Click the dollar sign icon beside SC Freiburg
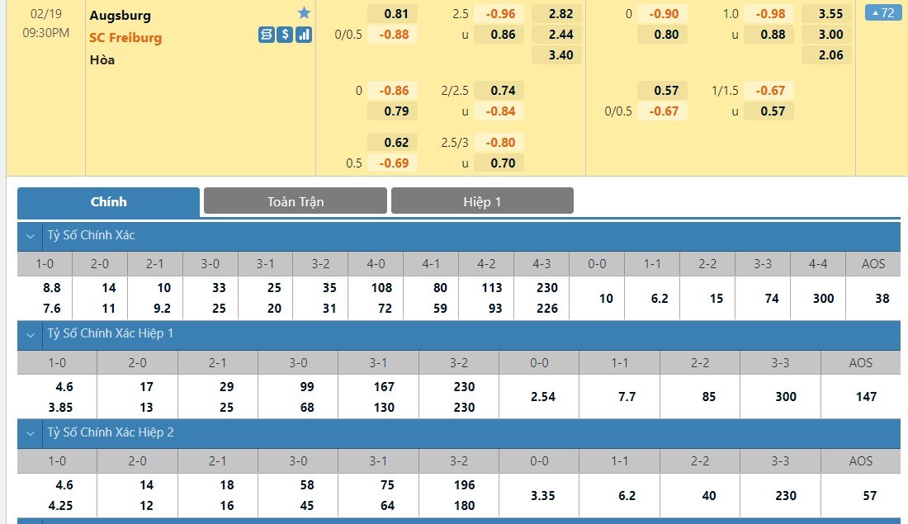This screenshot has height=524, width=908. pos(285,35)
